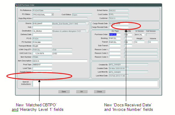Click the Transport Mode field
Viewport: 175px width, 115px height.
click(42, 46)
